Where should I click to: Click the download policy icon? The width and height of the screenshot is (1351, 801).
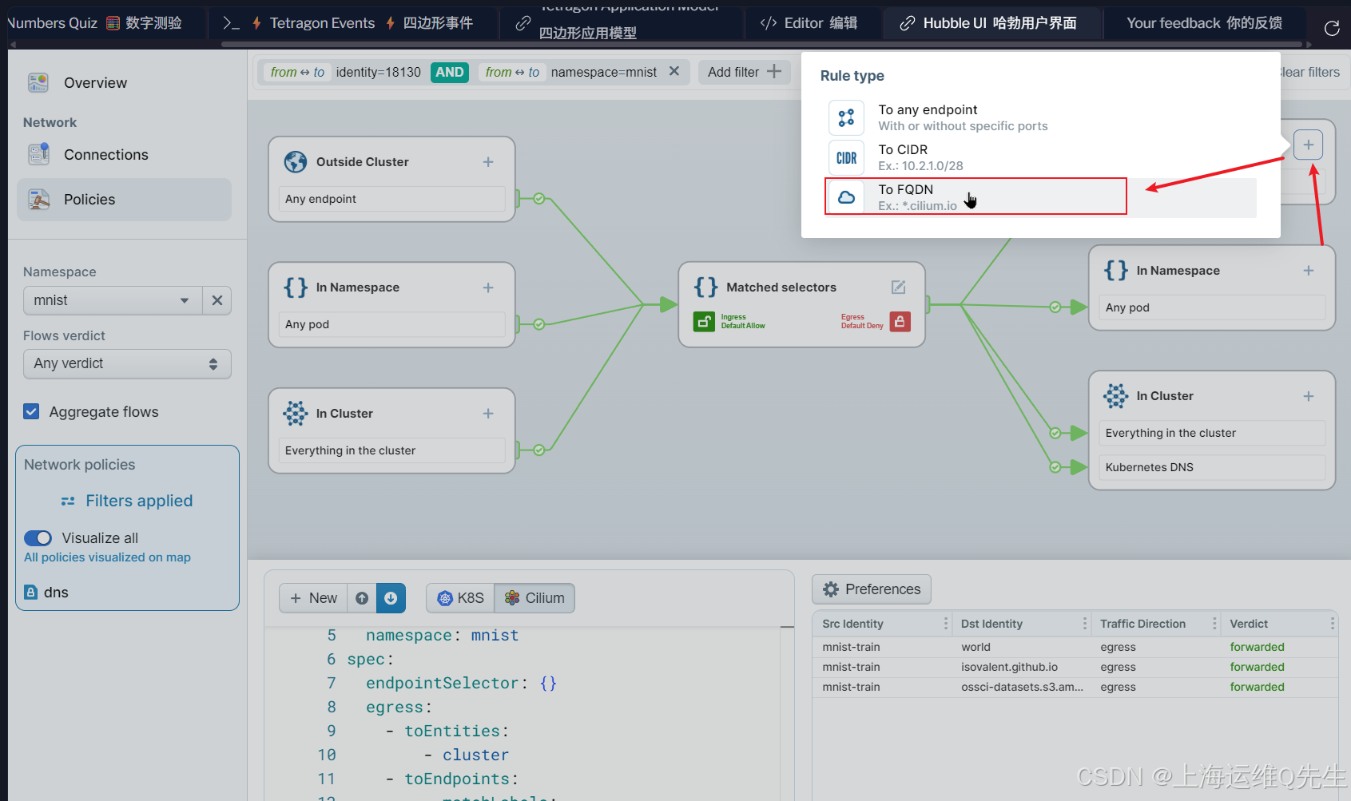391,598
